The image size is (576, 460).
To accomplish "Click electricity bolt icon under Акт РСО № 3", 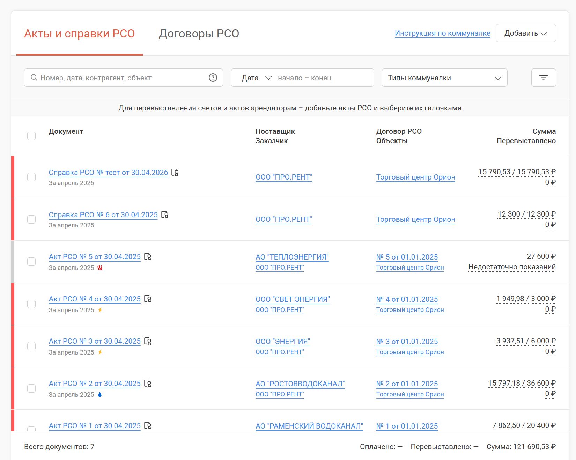I will [100, 352].
